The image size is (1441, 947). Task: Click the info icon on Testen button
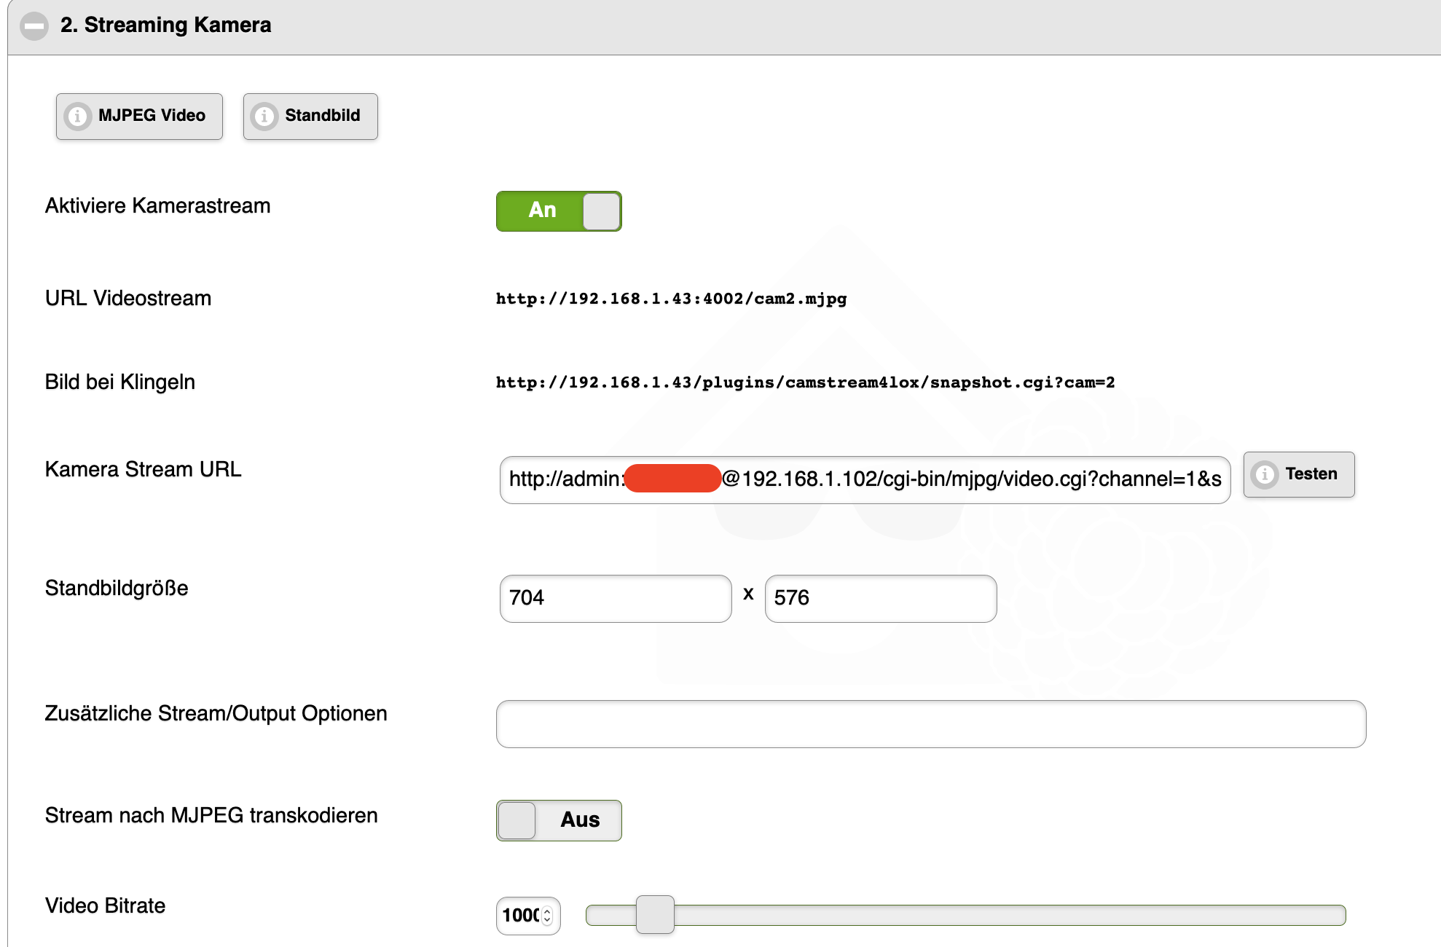click(x=1265, y=475)
